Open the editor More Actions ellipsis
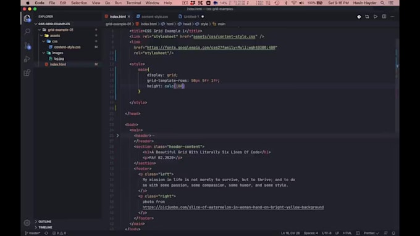420x236 pixels. coord(392,17)
